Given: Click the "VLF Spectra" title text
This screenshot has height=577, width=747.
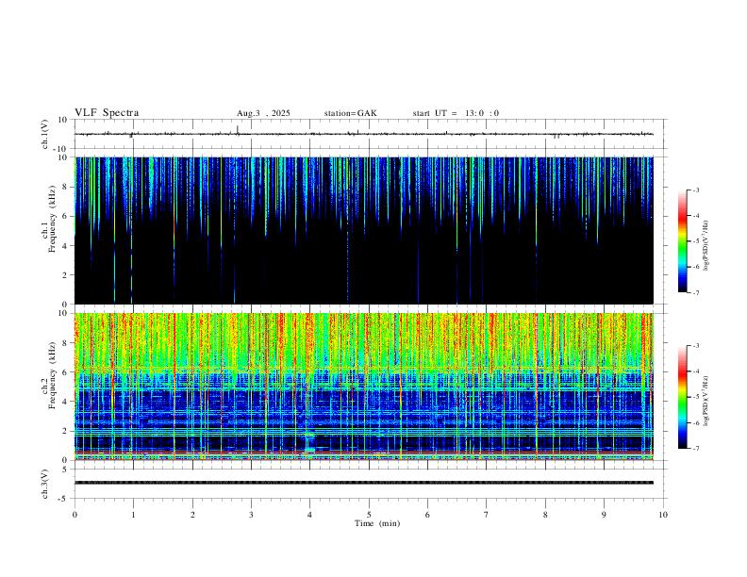Looking at the screenshot, I should 107,113.
